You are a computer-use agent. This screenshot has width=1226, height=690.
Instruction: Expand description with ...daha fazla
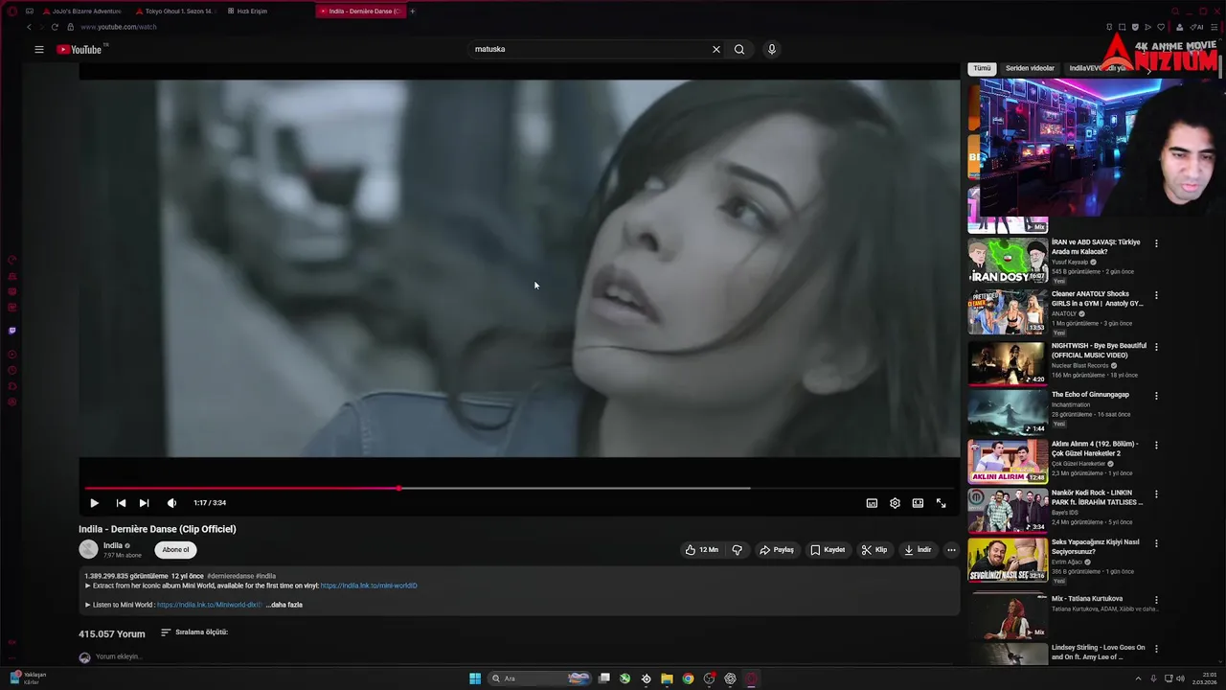pos(284,605)
